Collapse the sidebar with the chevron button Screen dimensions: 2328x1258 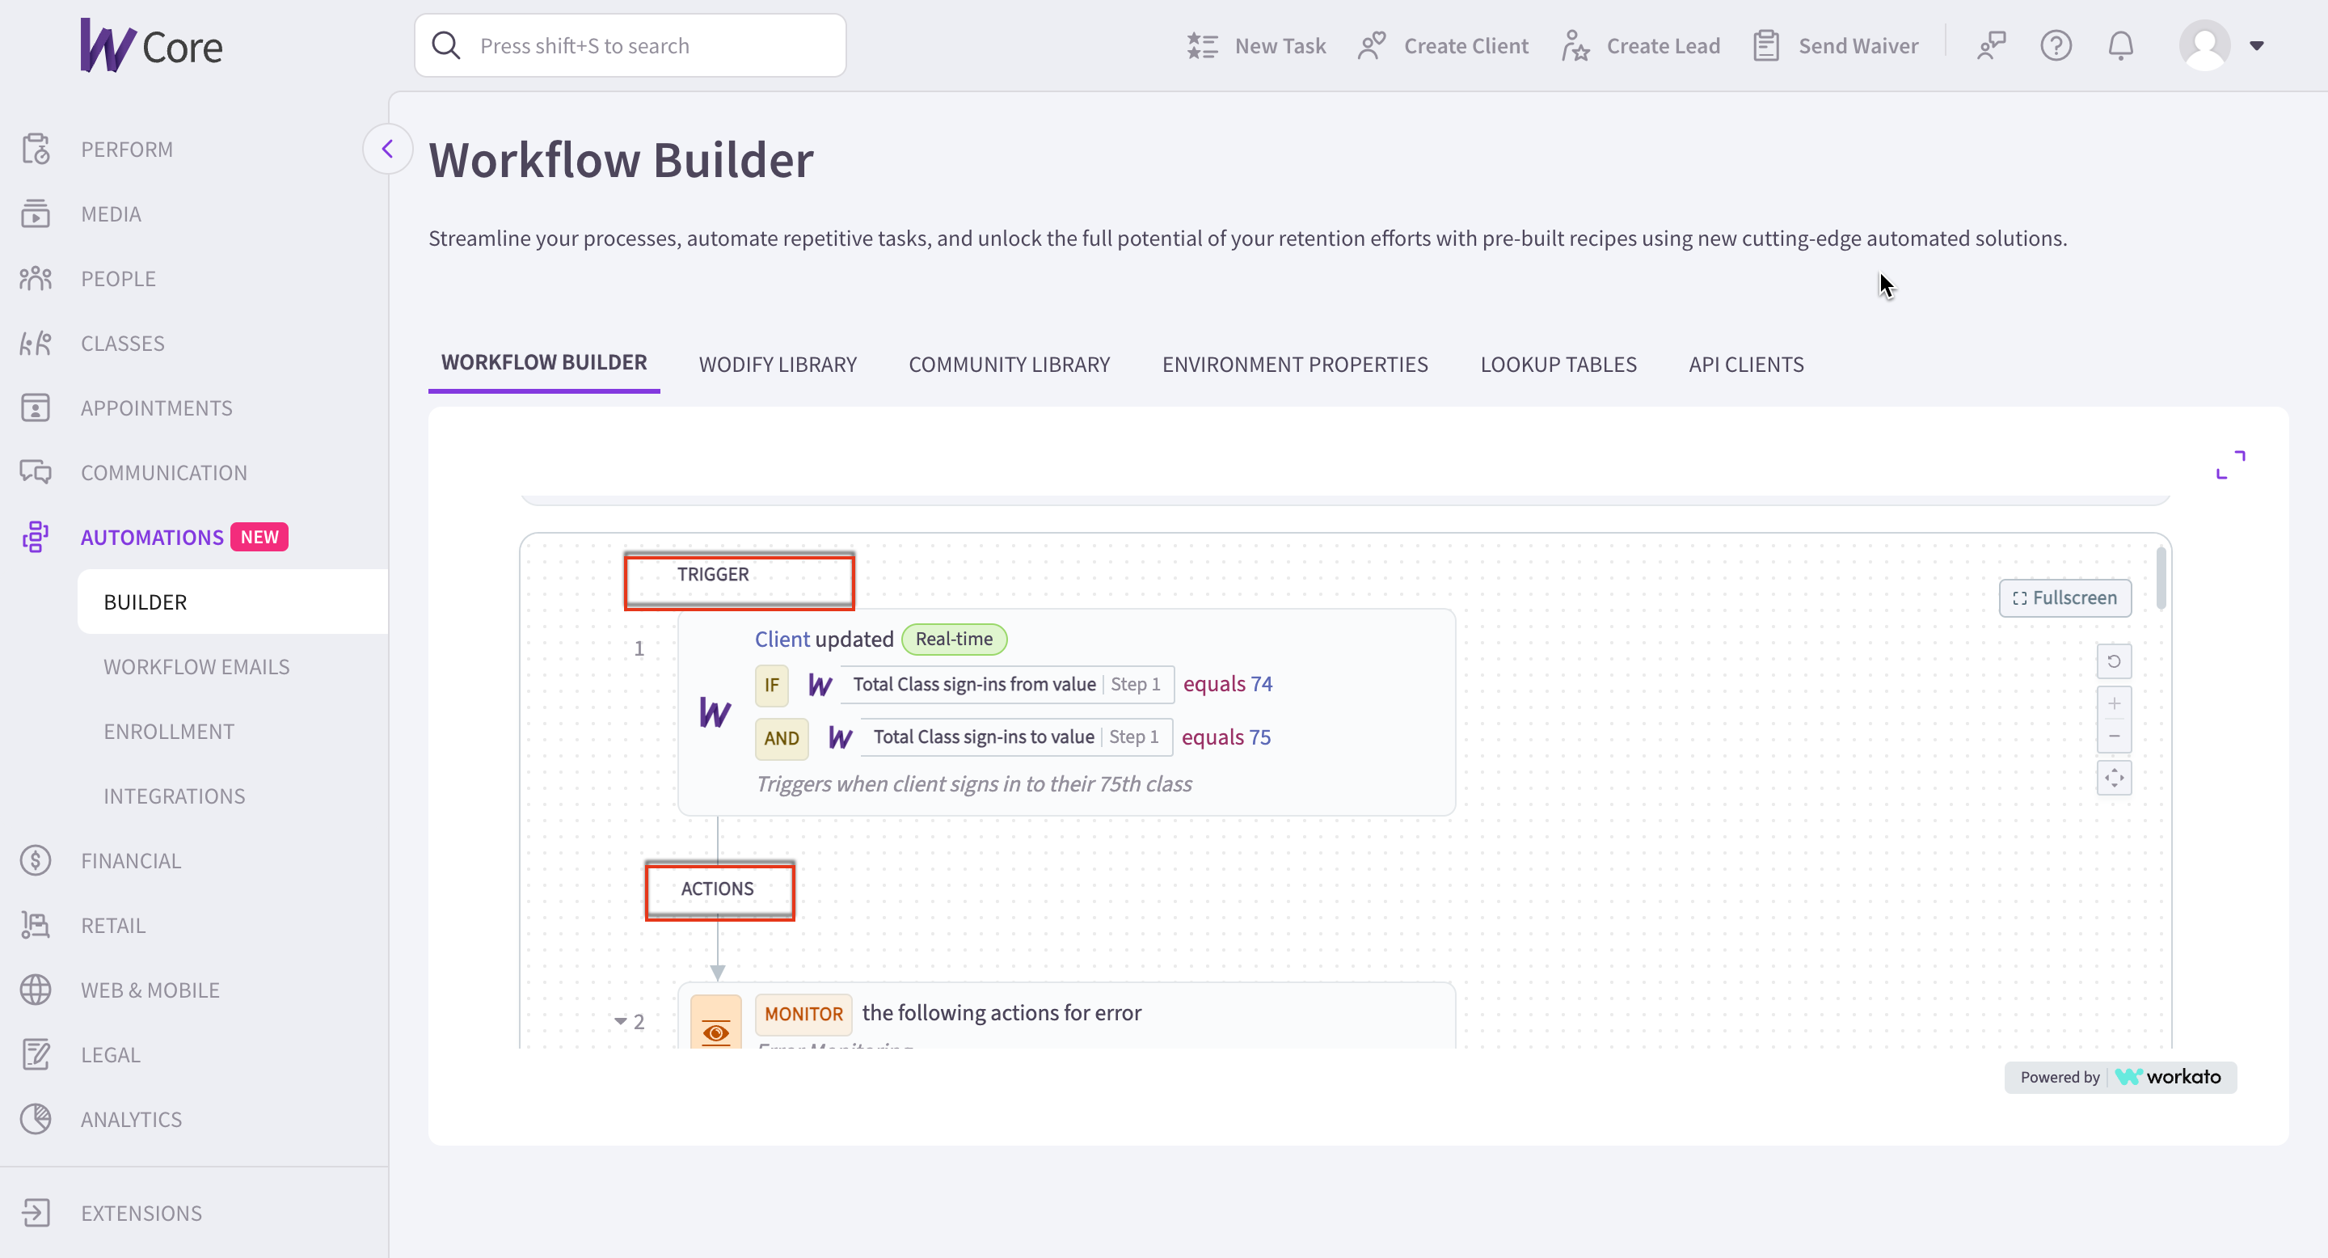pos(388,149)
